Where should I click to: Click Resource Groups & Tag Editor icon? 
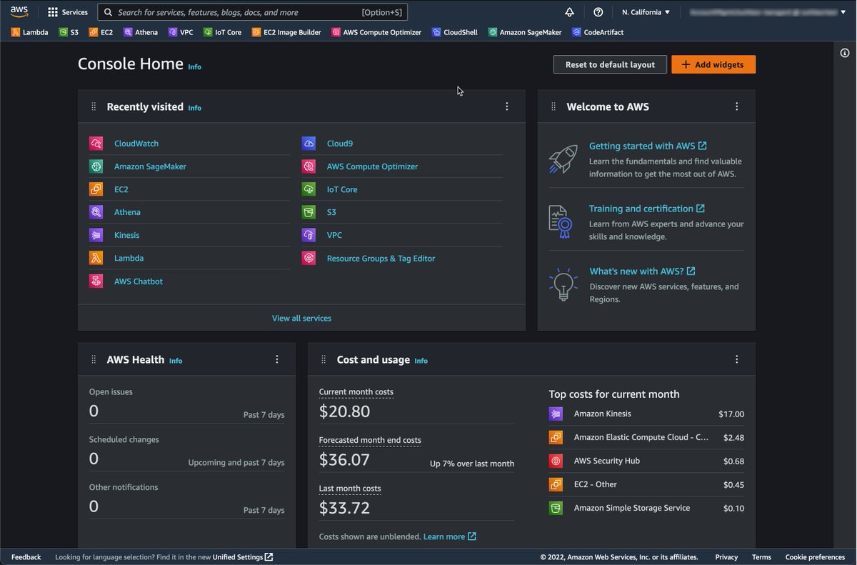click(x=309, y=259)
